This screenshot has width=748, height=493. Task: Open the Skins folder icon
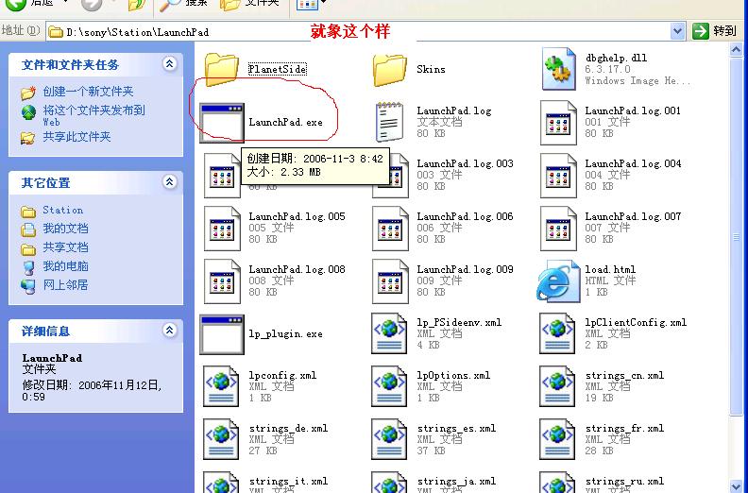[x=390, y=70]
